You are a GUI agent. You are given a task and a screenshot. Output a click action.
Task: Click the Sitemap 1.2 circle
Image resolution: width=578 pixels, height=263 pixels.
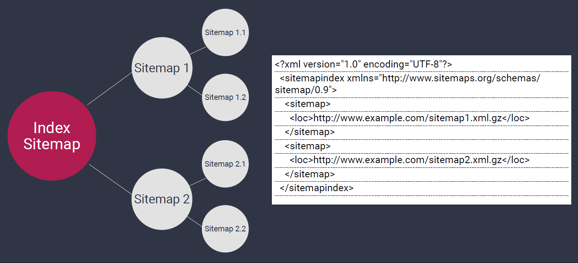coord(225,97)
